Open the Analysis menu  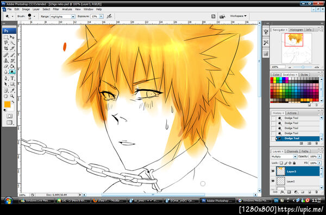67,9
